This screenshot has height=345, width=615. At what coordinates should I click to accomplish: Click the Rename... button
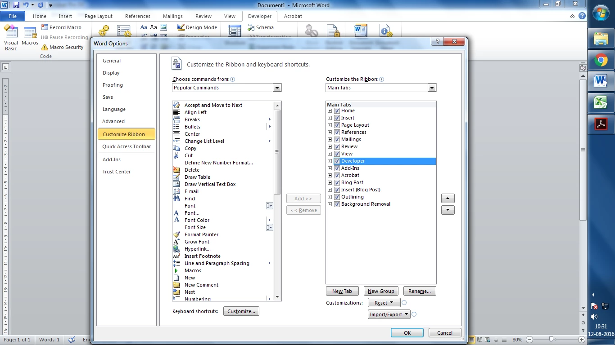coord(420,291)
